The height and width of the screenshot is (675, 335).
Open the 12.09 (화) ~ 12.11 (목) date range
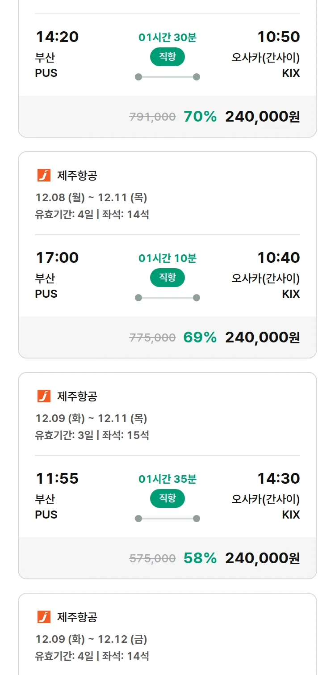click(x=91, y=418)
